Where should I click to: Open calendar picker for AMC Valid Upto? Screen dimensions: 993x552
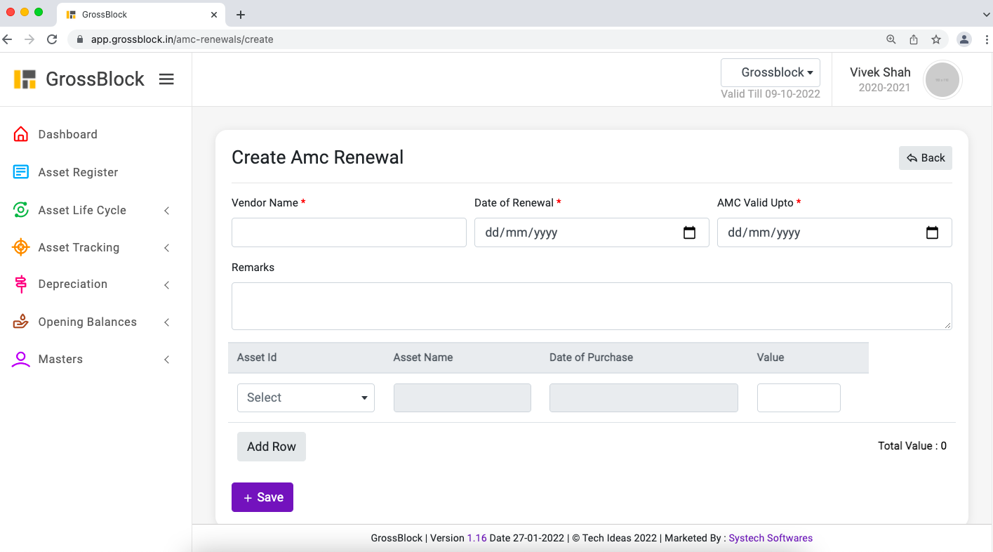pyautogui.click(x=932, y=232)
